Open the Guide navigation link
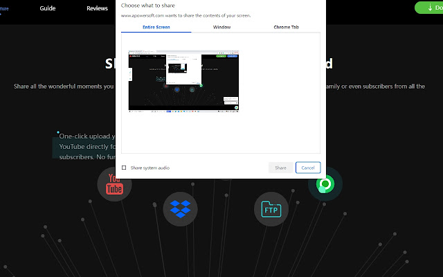Image resolution: width=443 pixels, height=277 pixels. click(x=48, y=8)
